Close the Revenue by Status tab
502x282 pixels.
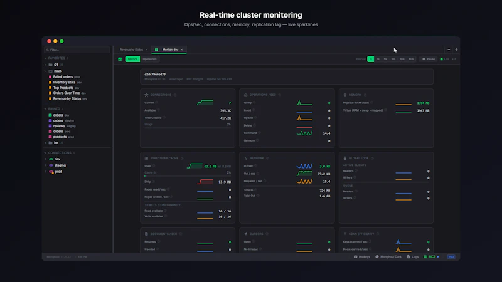(146, 50)
